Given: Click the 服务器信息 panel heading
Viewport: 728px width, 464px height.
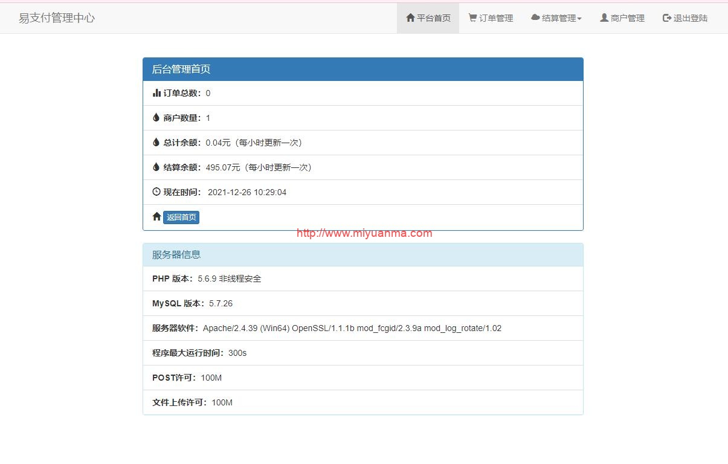Looking at the screenshot, I should point(363,255).
